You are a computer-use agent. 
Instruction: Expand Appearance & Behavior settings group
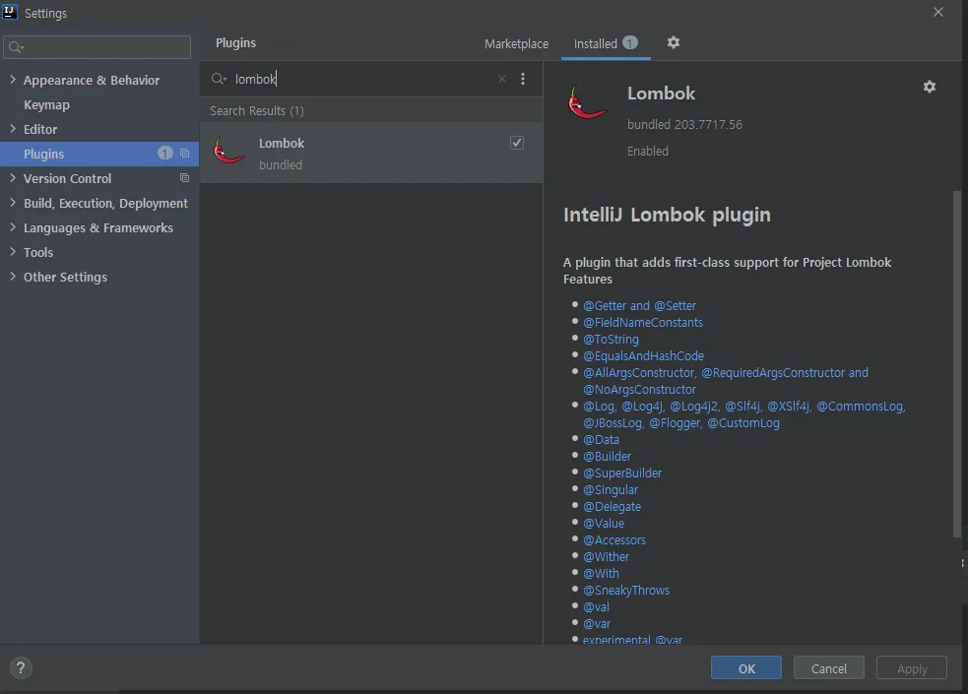[13, 80]
